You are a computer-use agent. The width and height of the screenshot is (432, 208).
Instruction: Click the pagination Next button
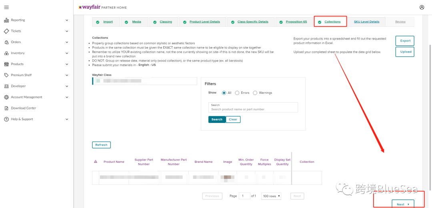click(x=297, y=196)
